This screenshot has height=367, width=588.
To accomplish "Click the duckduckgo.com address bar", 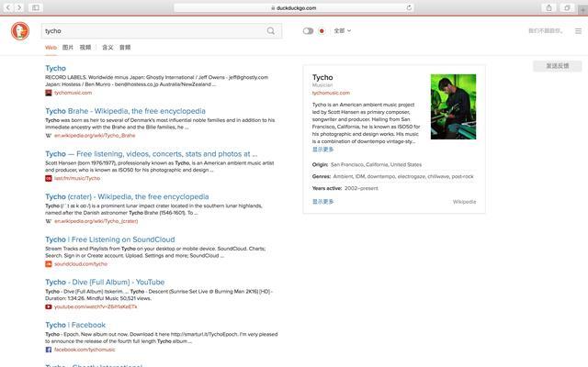I will click(x=294, y=7).
